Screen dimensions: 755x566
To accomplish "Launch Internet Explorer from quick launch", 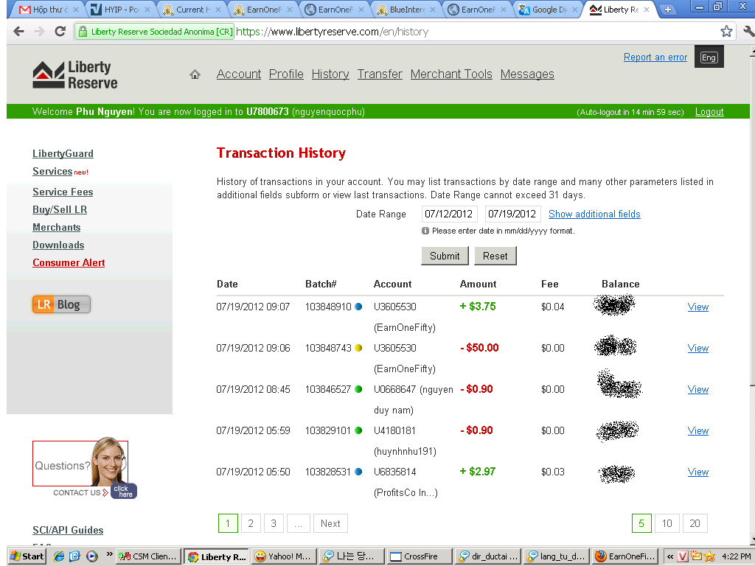I will pyautogui.click(x=59, y=556).
